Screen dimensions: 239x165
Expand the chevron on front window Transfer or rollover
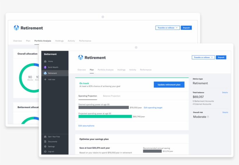coord(212,57)
